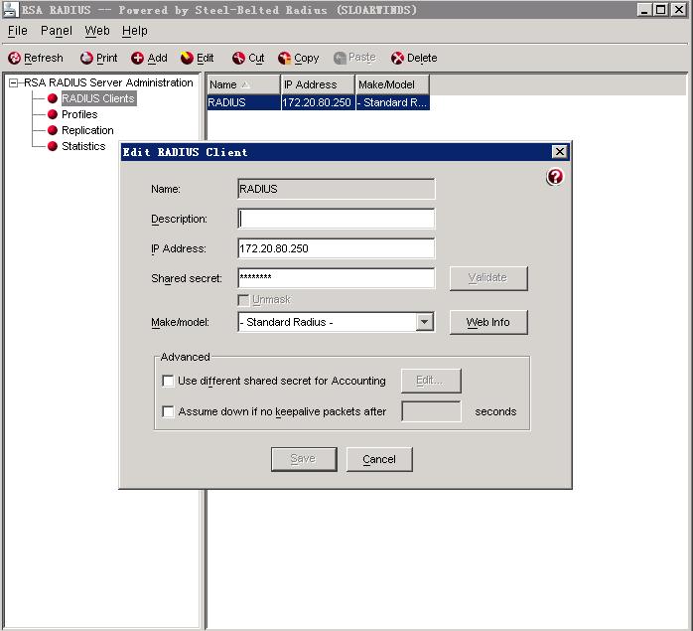The width and height of the screenshot is (693, 631).
Task: Click the Edit toolbar icon
Action: pos(187,58)
